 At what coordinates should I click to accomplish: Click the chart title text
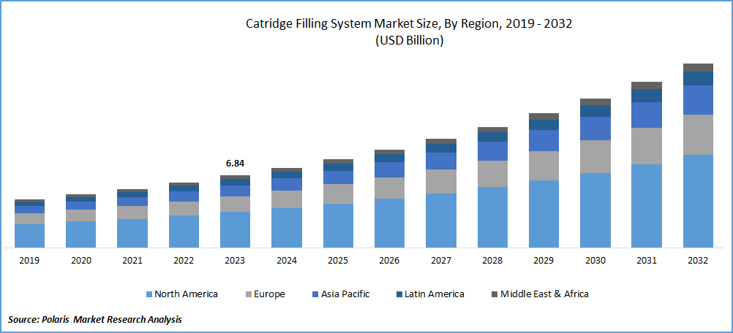click(409, 25)
